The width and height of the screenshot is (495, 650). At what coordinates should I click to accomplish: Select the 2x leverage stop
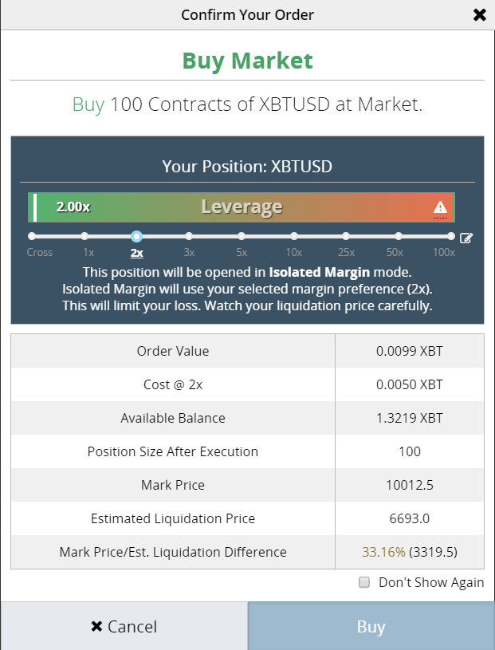click(x=136, y=236)
